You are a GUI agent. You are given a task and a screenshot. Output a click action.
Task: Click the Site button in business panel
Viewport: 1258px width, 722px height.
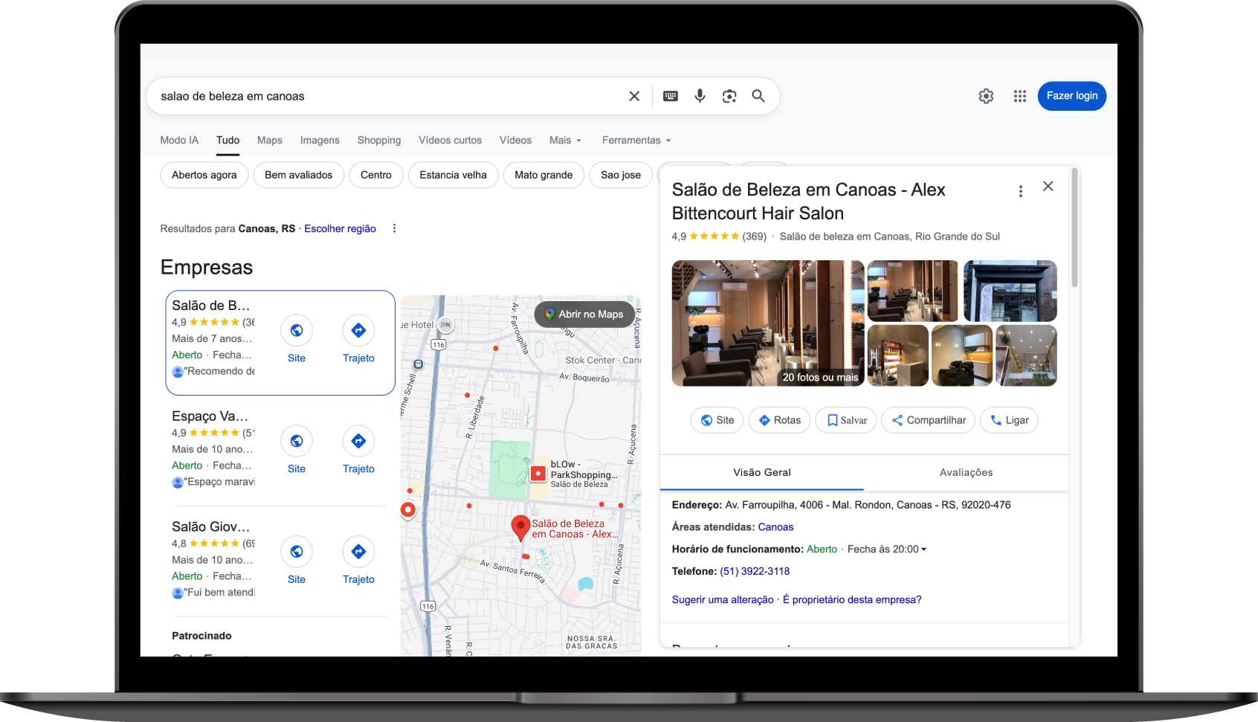coord(717,420)
